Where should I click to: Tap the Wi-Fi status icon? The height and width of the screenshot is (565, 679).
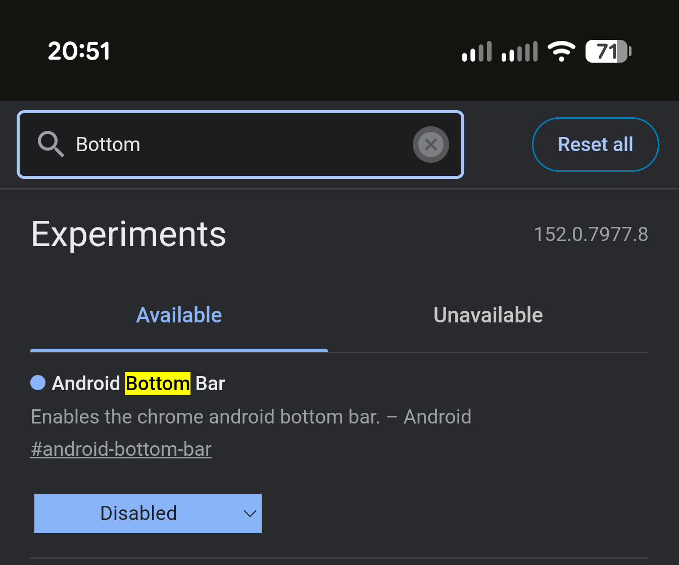coord(561,51)
